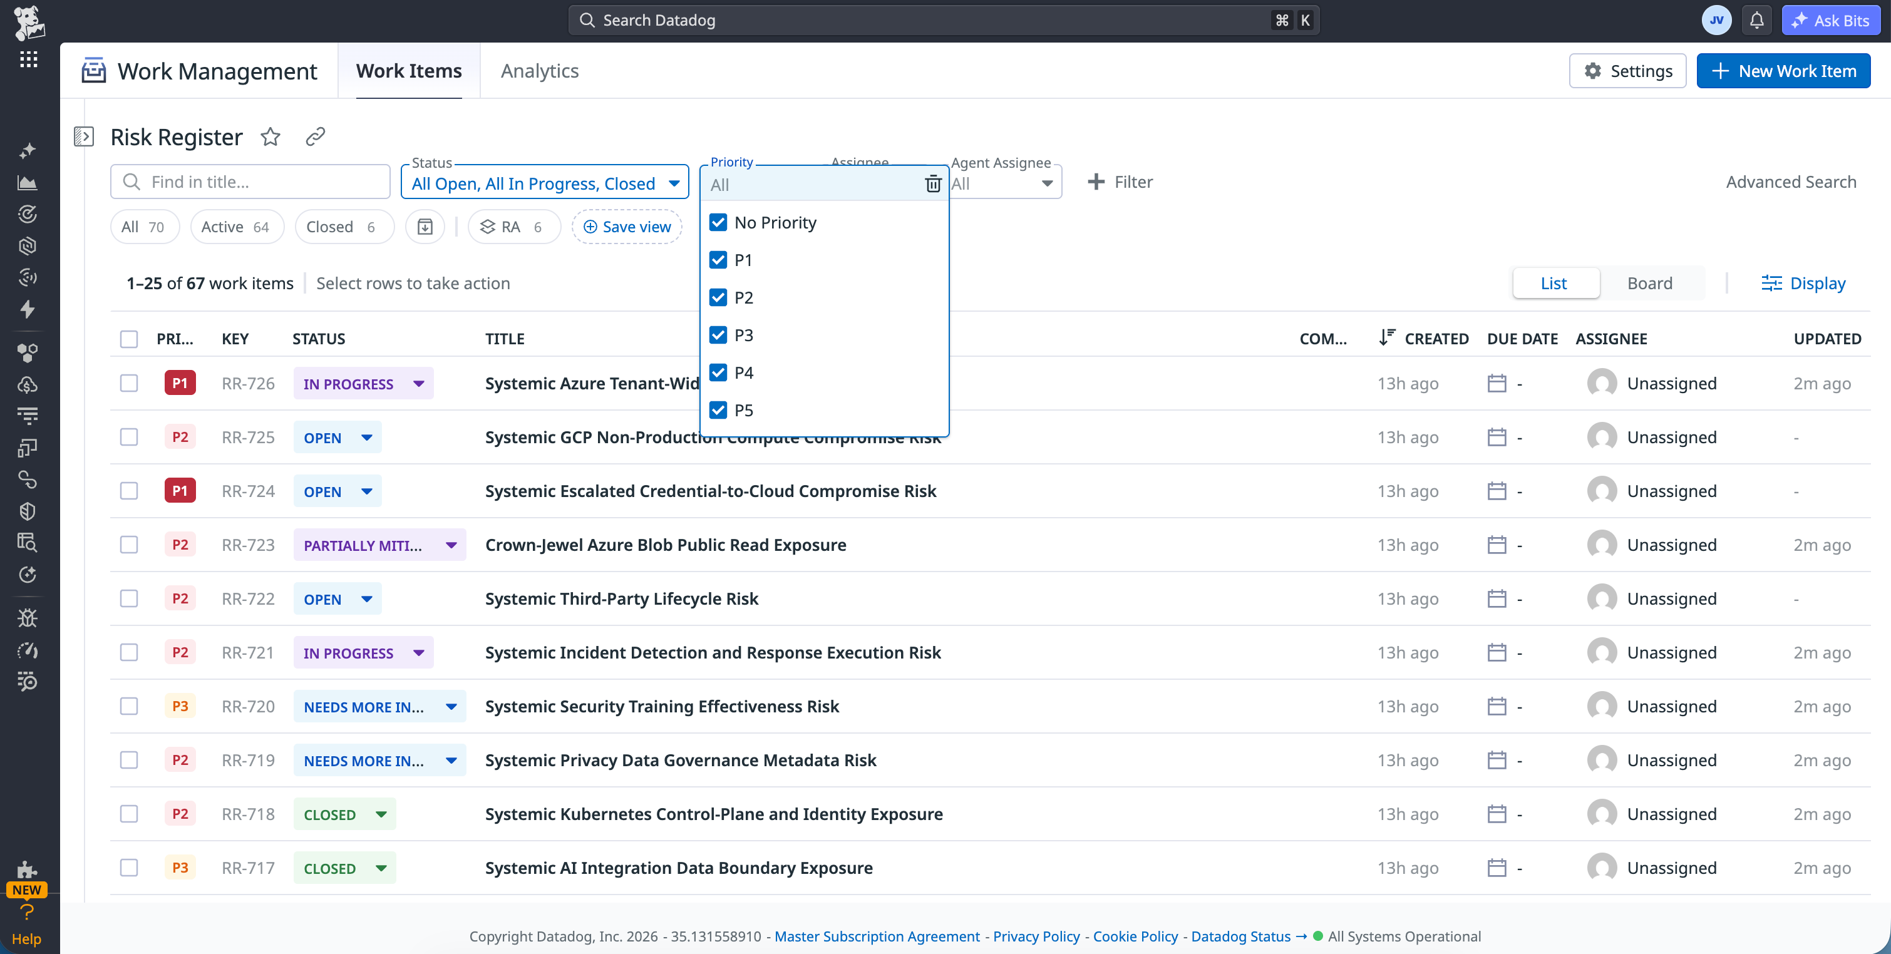Select the row checkbox for RR-726
Image resolution: width=1891 pixels, height=954 pixels.
tap(129, 383)
